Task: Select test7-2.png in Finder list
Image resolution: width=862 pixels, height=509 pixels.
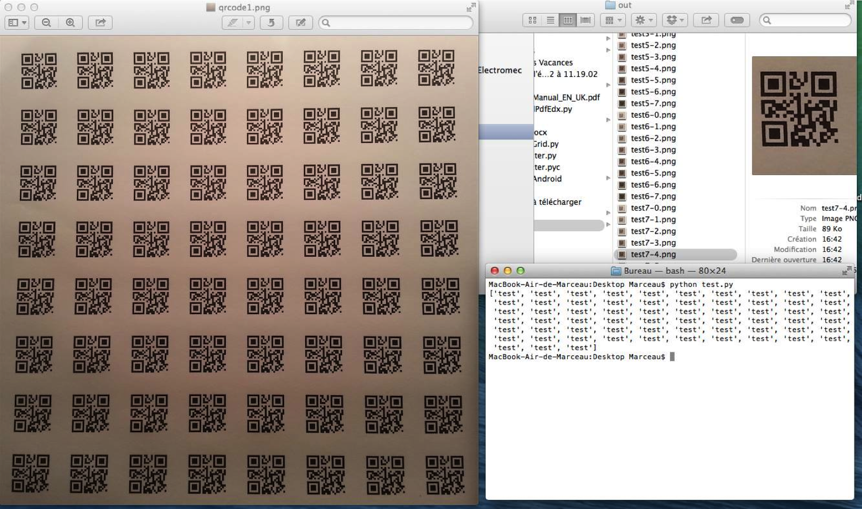Action: (x=653, y=231)
